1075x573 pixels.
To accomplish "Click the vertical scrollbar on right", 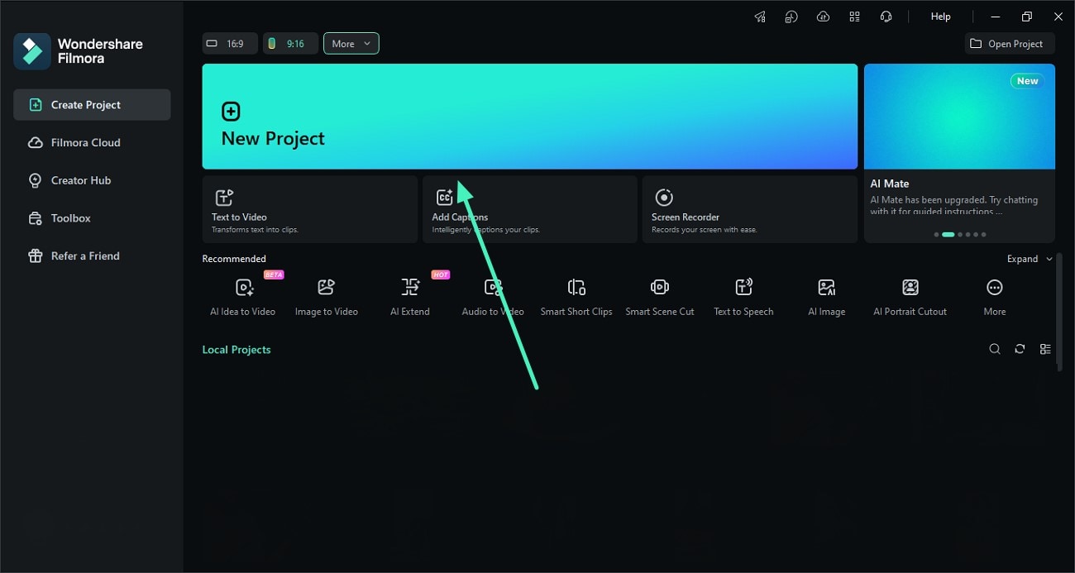I will (x=1059, y=313).
